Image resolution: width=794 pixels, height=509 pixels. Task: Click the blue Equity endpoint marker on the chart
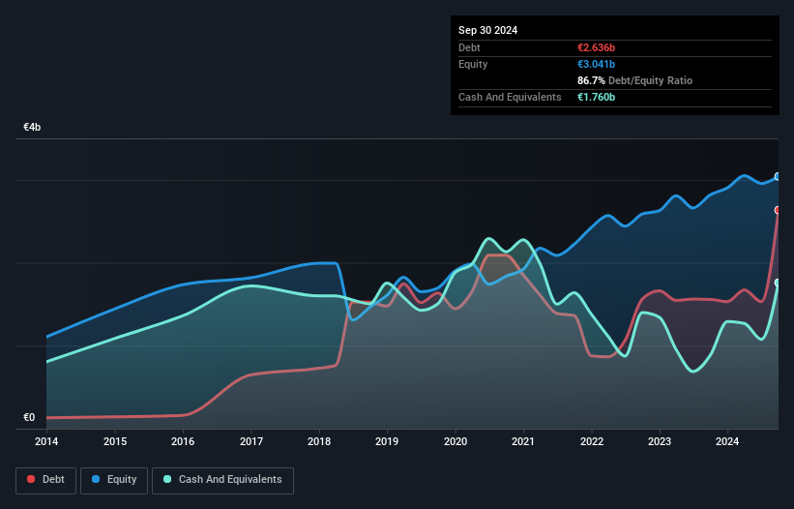pyautogui.click(x=778, y=177)
